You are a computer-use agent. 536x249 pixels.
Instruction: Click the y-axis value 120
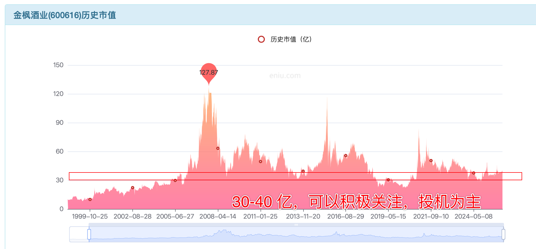pos(58,94)
